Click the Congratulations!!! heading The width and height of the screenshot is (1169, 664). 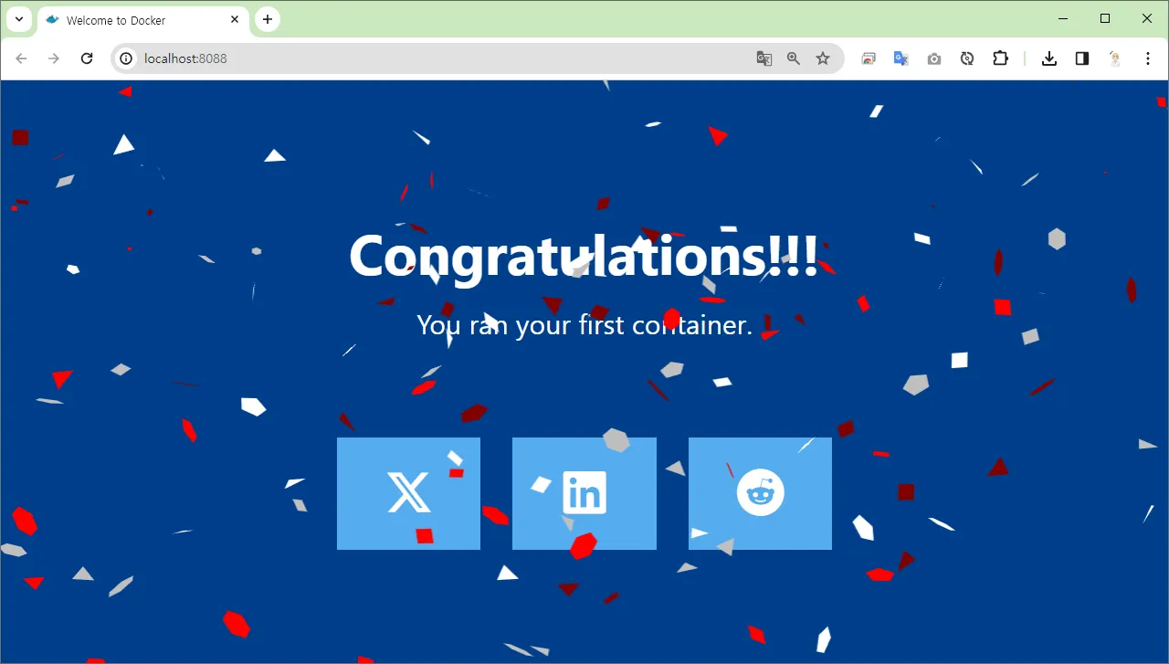(584, 257)
